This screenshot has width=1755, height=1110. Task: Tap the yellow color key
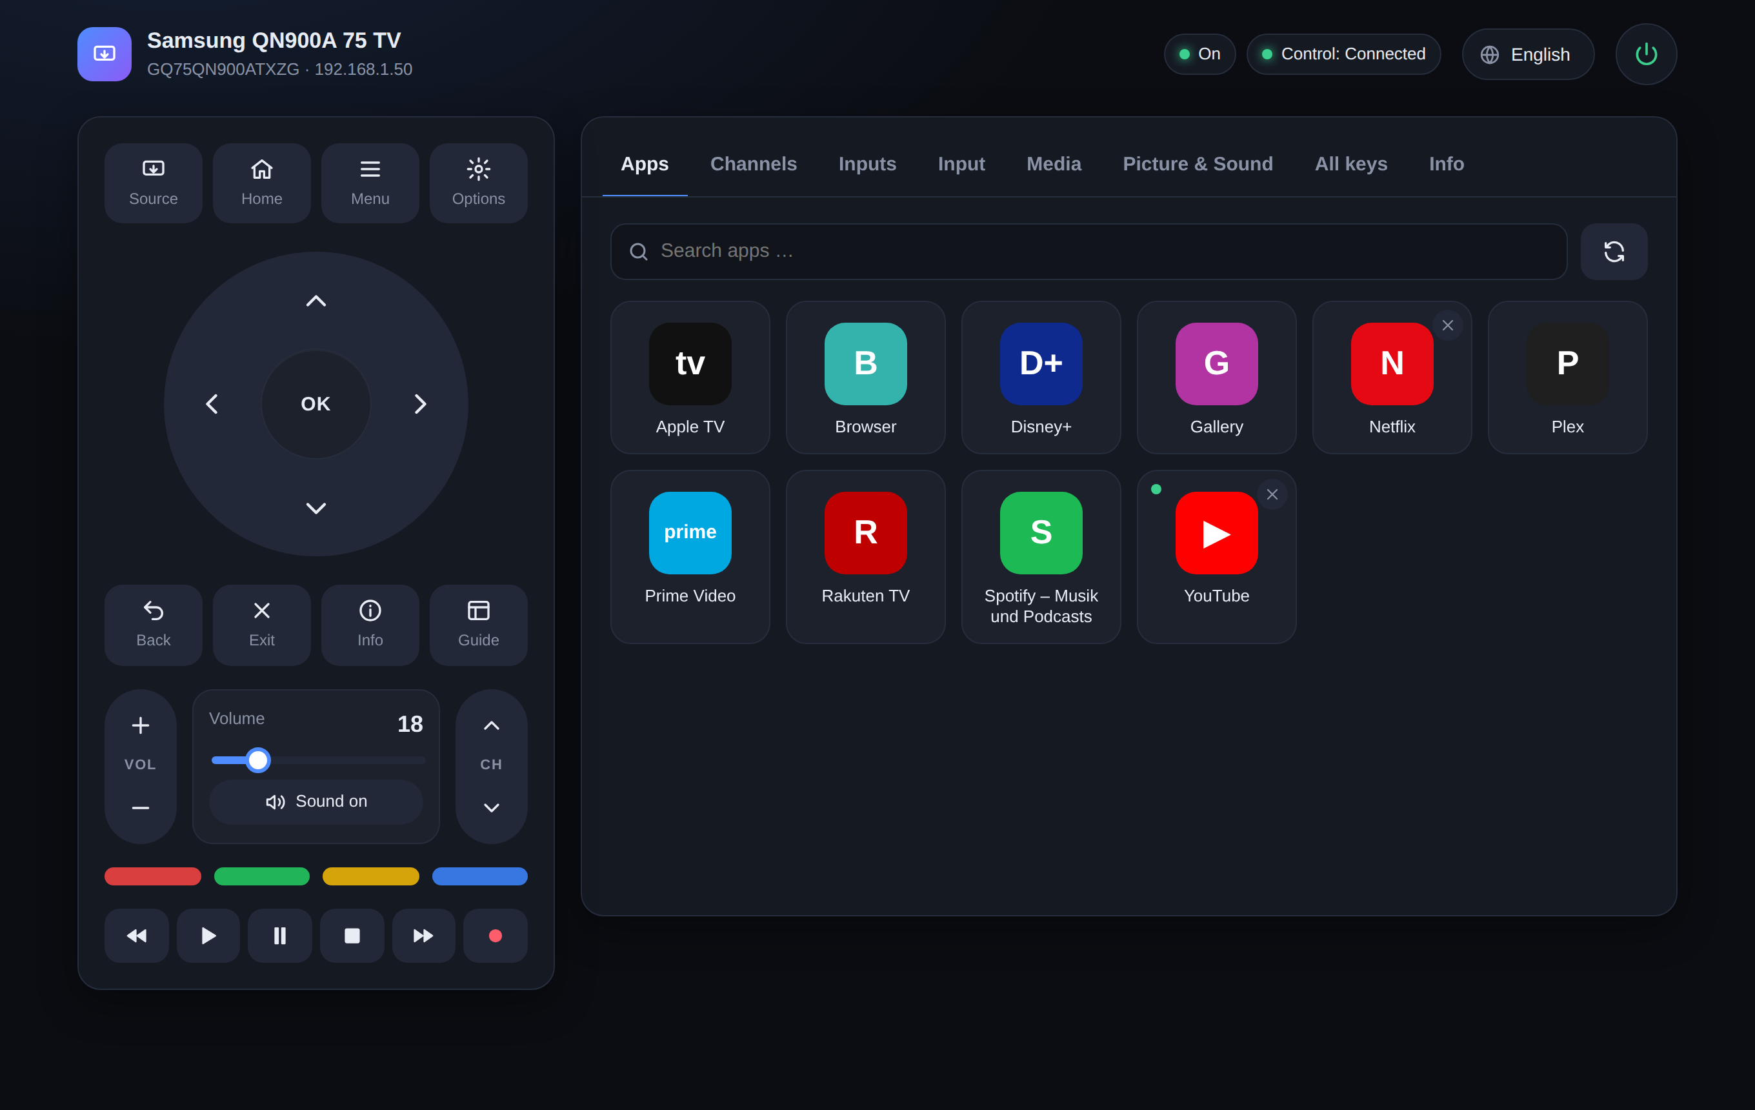tap(371, 876)
